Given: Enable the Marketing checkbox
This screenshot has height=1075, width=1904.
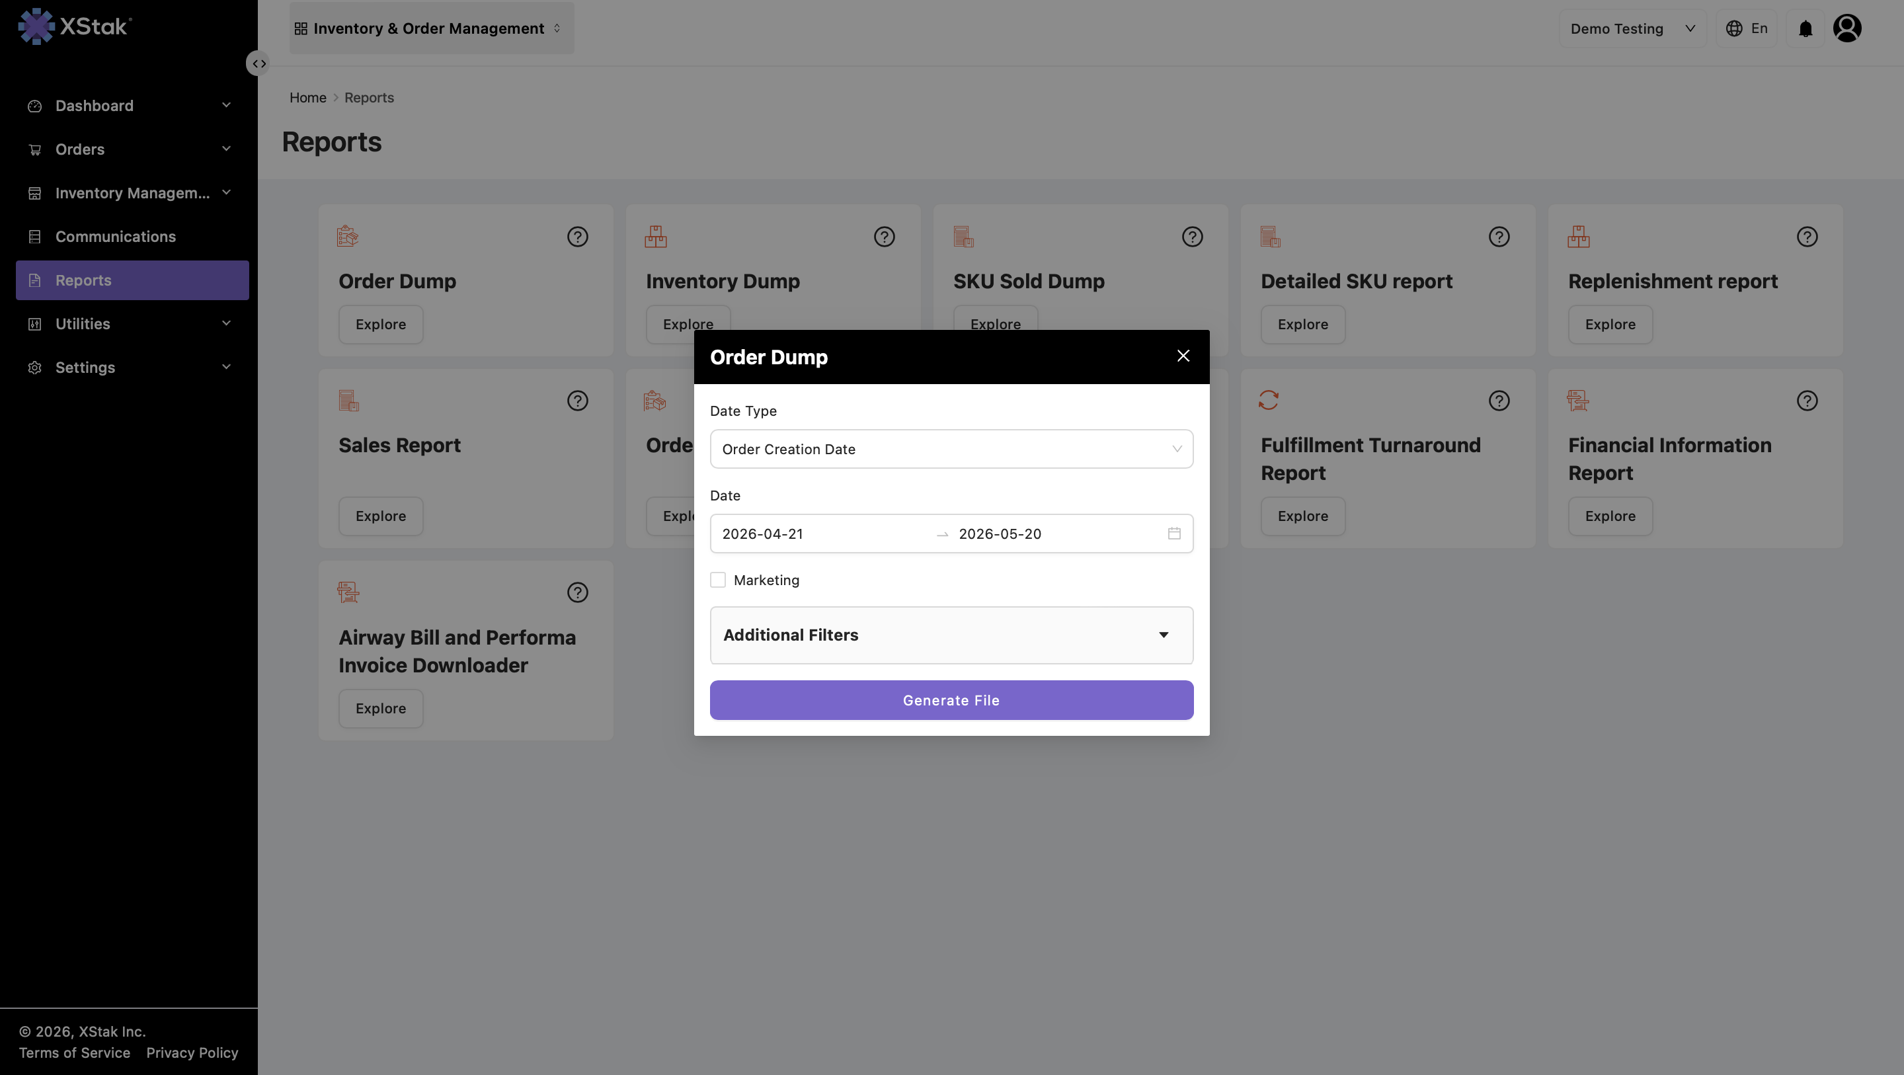Looking at the screenshot, I should point(718,580).
